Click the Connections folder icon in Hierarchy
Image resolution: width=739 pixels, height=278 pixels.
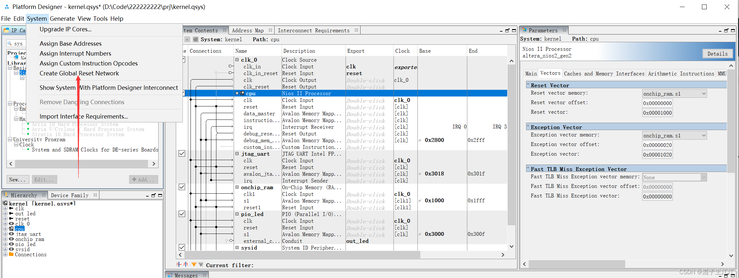12,254
